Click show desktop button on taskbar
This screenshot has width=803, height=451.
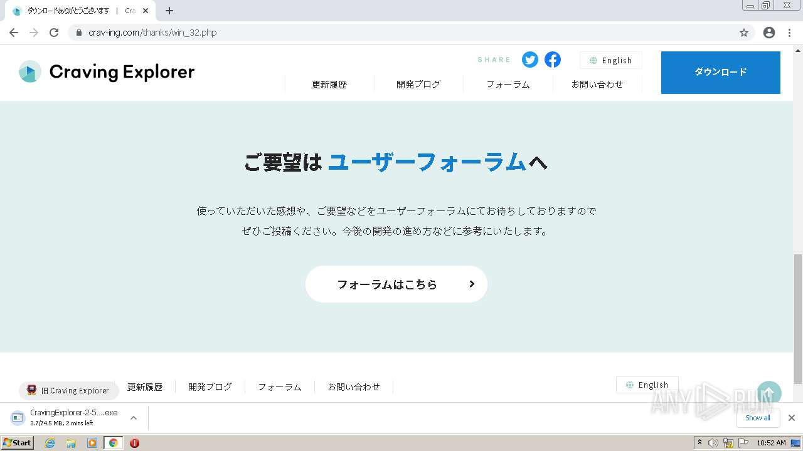click(797, 443)
